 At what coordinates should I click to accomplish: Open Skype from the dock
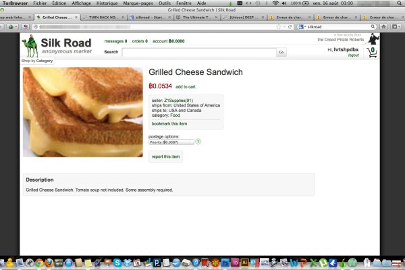tap(117, 263)
